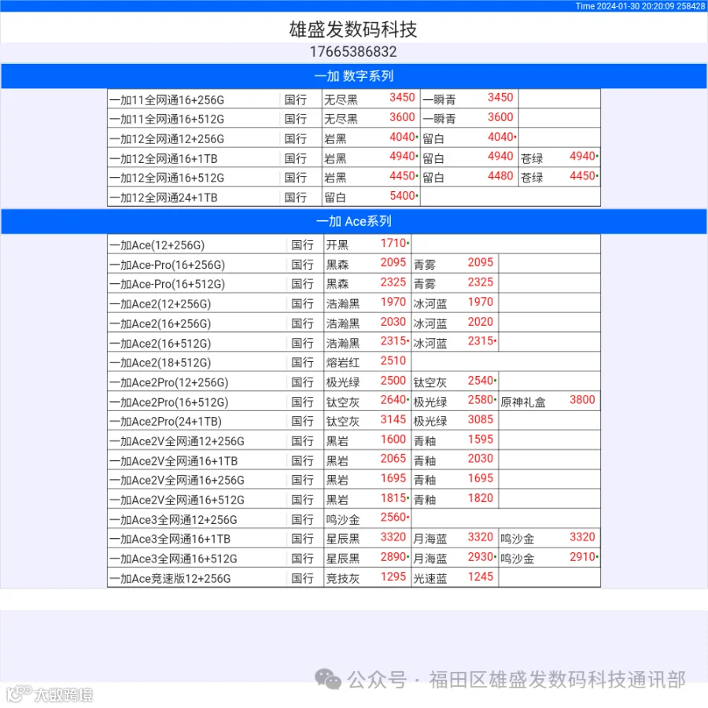Click the 黑岩 price 2065 for Ace2V 16+1TB
The image size is (708, 708).
(x=393, y=459)
